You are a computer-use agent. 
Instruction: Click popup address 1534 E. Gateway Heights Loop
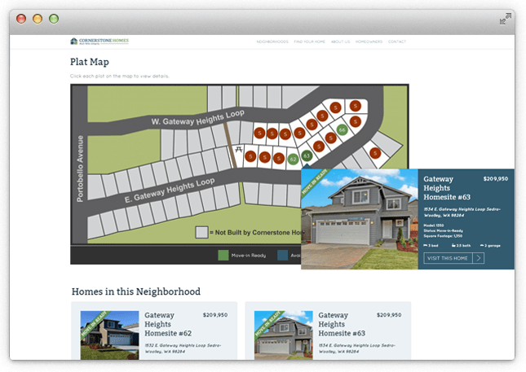(462, 212)
